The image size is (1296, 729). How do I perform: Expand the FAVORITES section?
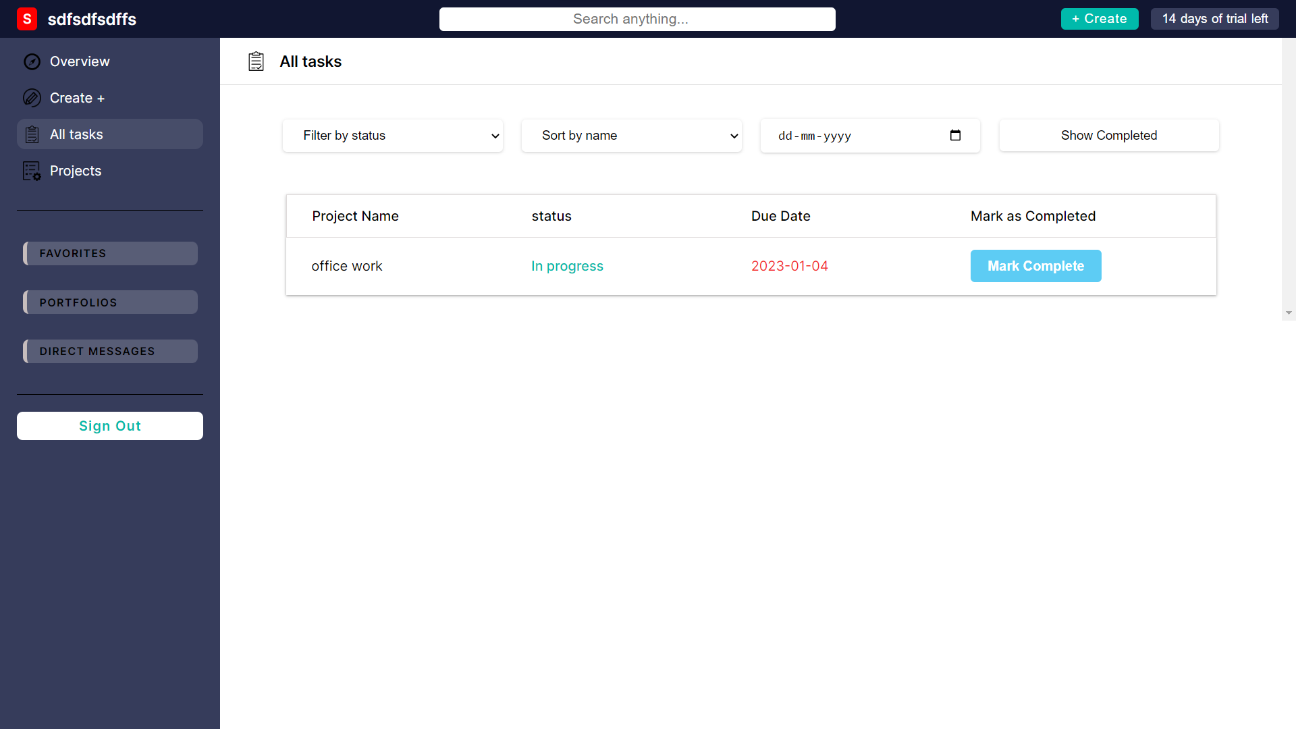[x=109, y=253]
